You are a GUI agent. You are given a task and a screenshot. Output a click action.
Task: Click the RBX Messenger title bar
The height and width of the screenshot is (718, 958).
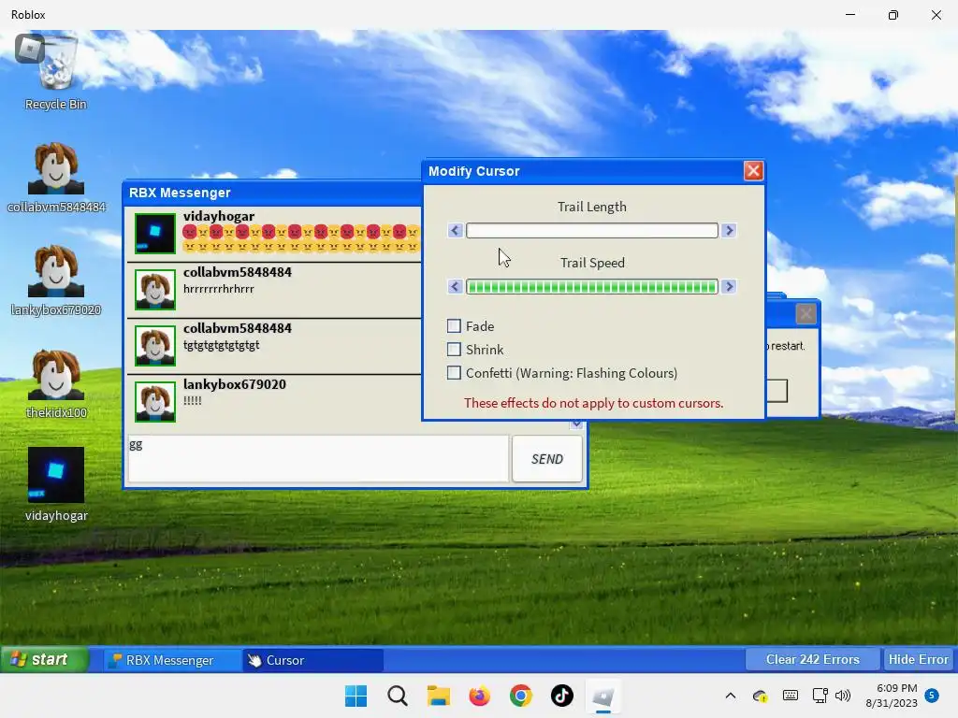click(x=272, y=193)
